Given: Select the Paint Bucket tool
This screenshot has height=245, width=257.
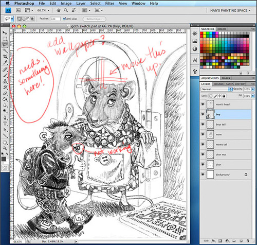Looking at the screenshot, I should 5,99.
